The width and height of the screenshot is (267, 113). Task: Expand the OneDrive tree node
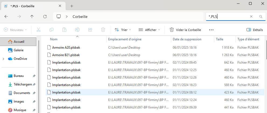tap(3, 59)
